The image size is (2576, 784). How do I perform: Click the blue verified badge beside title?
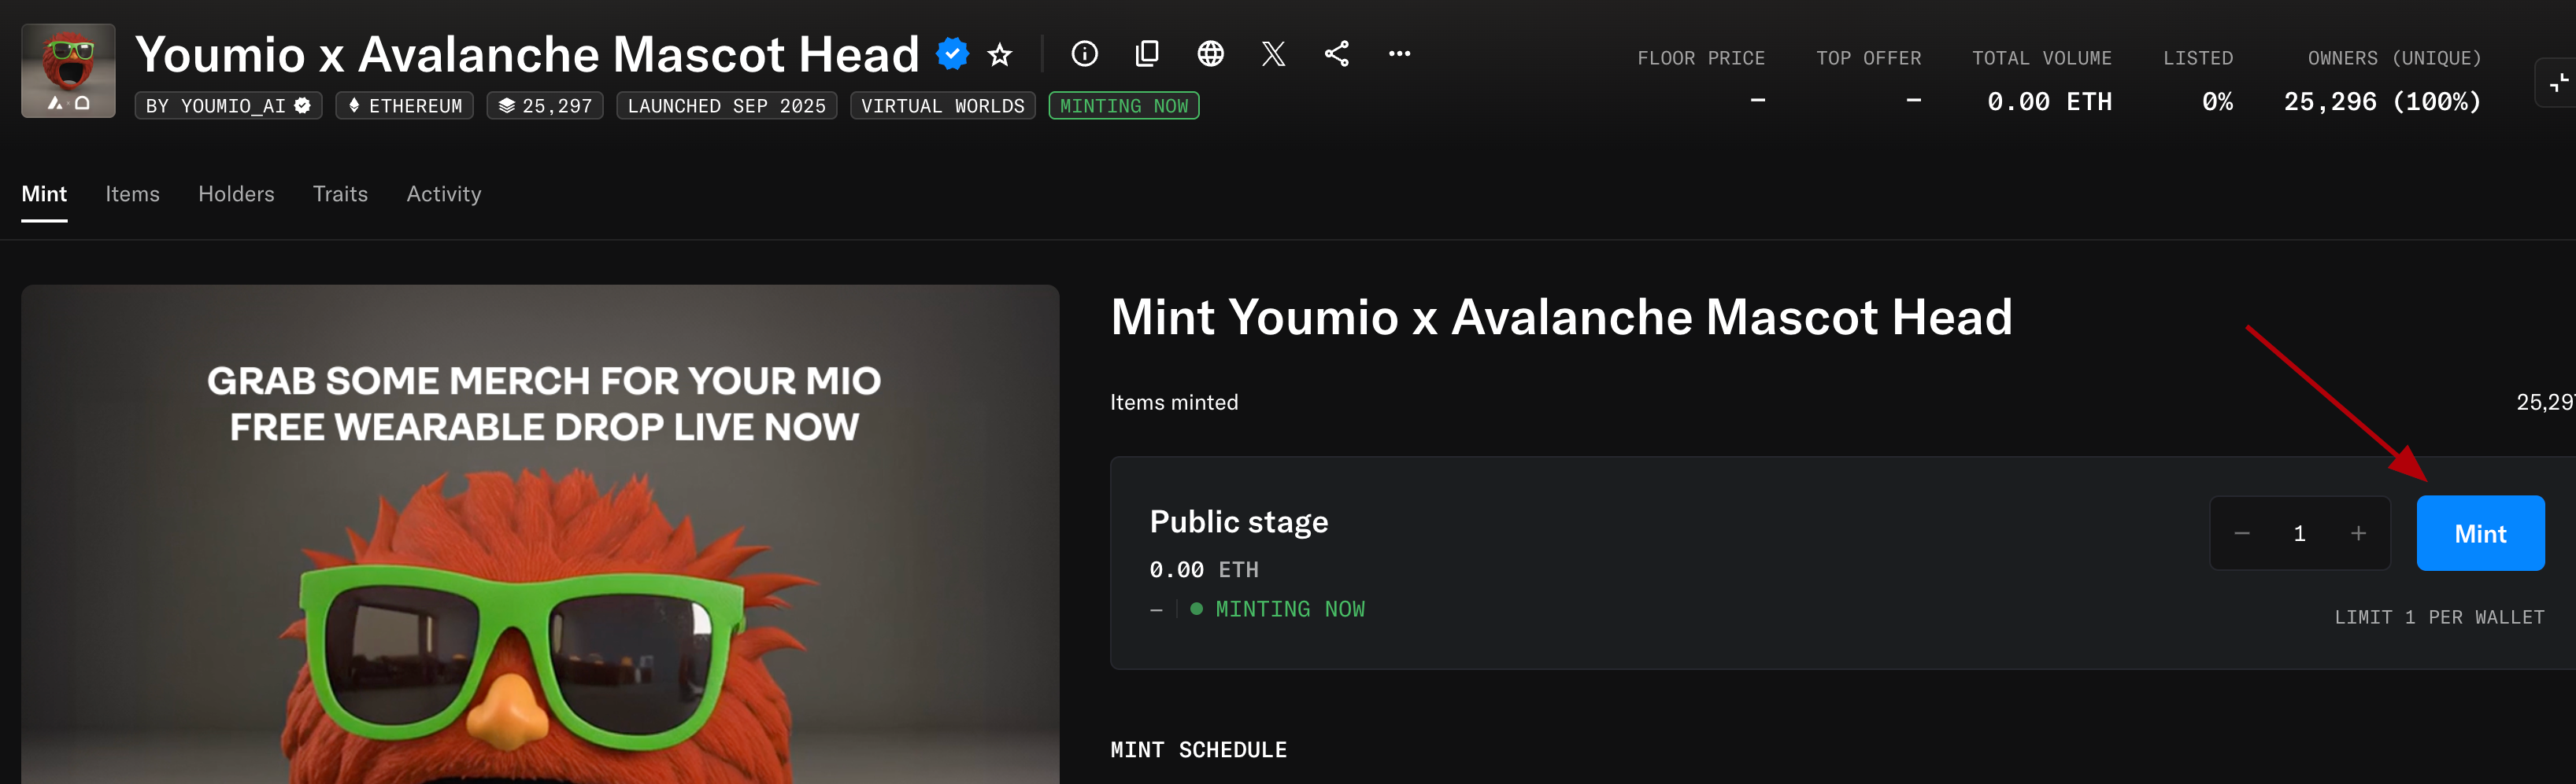[x=952, y=54]
